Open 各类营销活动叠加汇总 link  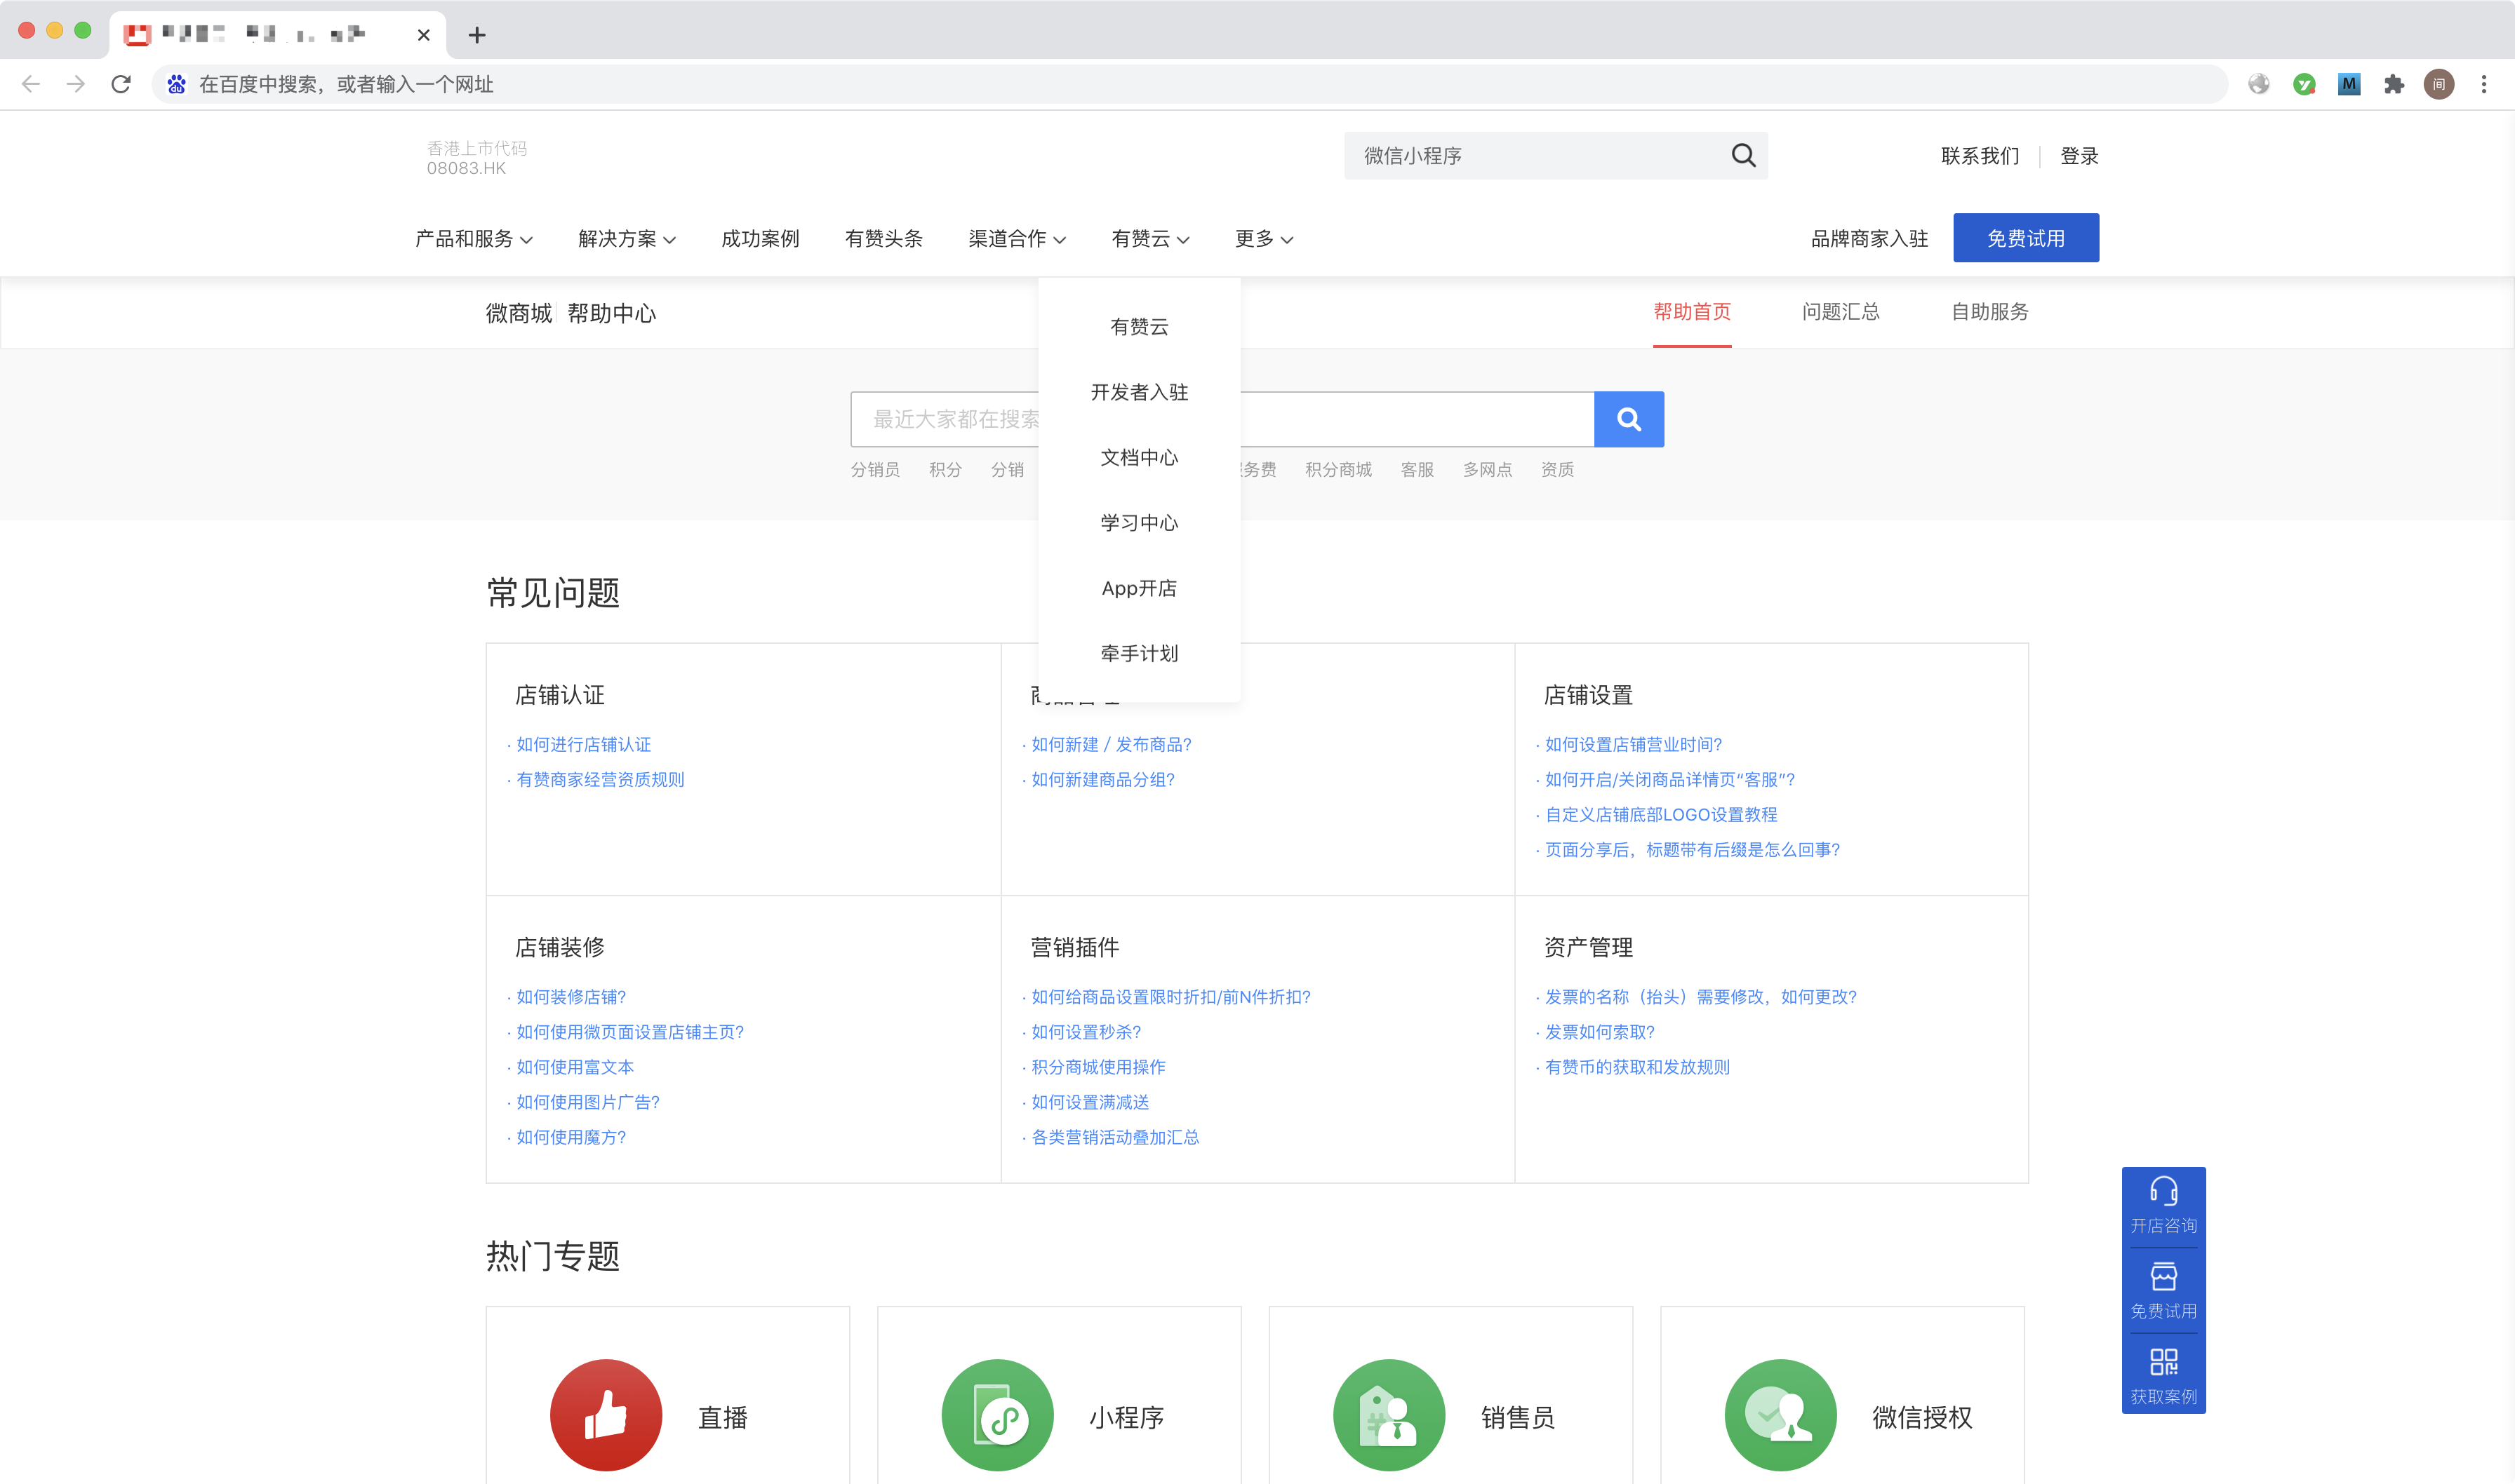pyautogui.click(x=1116, y=1137)
